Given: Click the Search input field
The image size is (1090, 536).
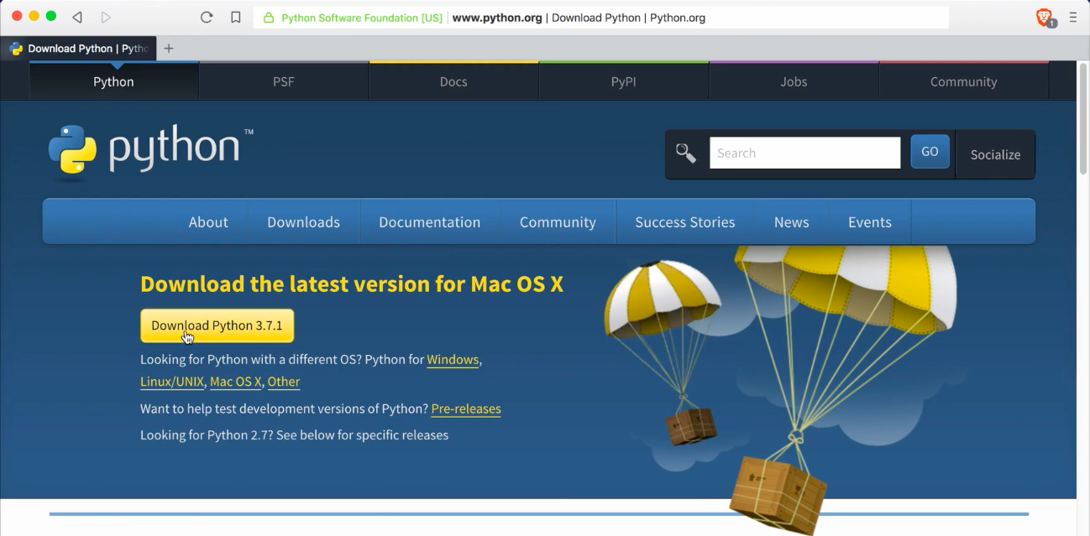Looking at the screenshot, I should [x=804, y=153].
